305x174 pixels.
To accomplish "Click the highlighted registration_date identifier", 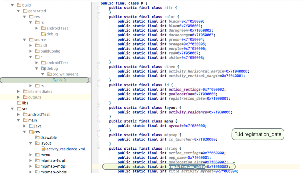I will pos(187,167).
